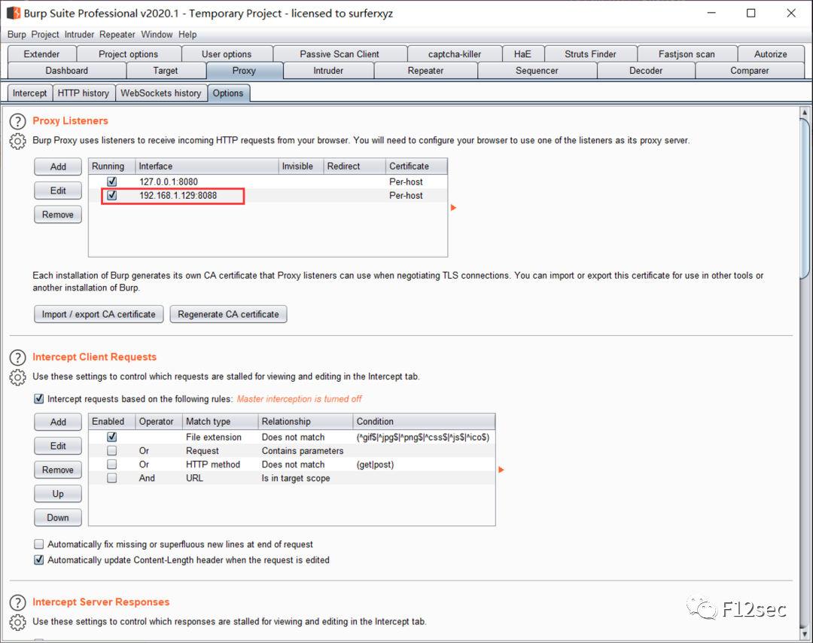Open the WebSockets history sub-tab
This screenshot has height=643, width=813.
(x=161, y=93)
